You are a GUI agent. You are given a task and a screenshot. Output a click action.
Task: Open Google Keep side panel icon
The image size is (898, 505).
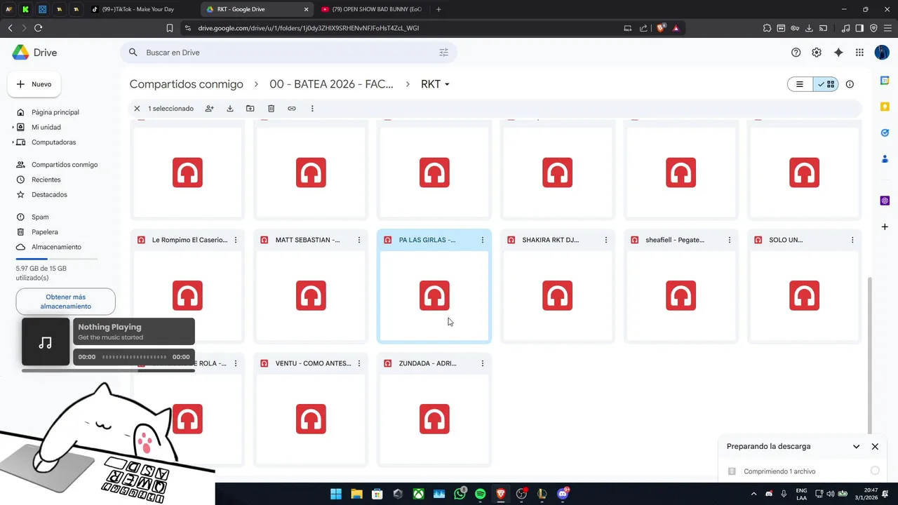click(885, 107)
